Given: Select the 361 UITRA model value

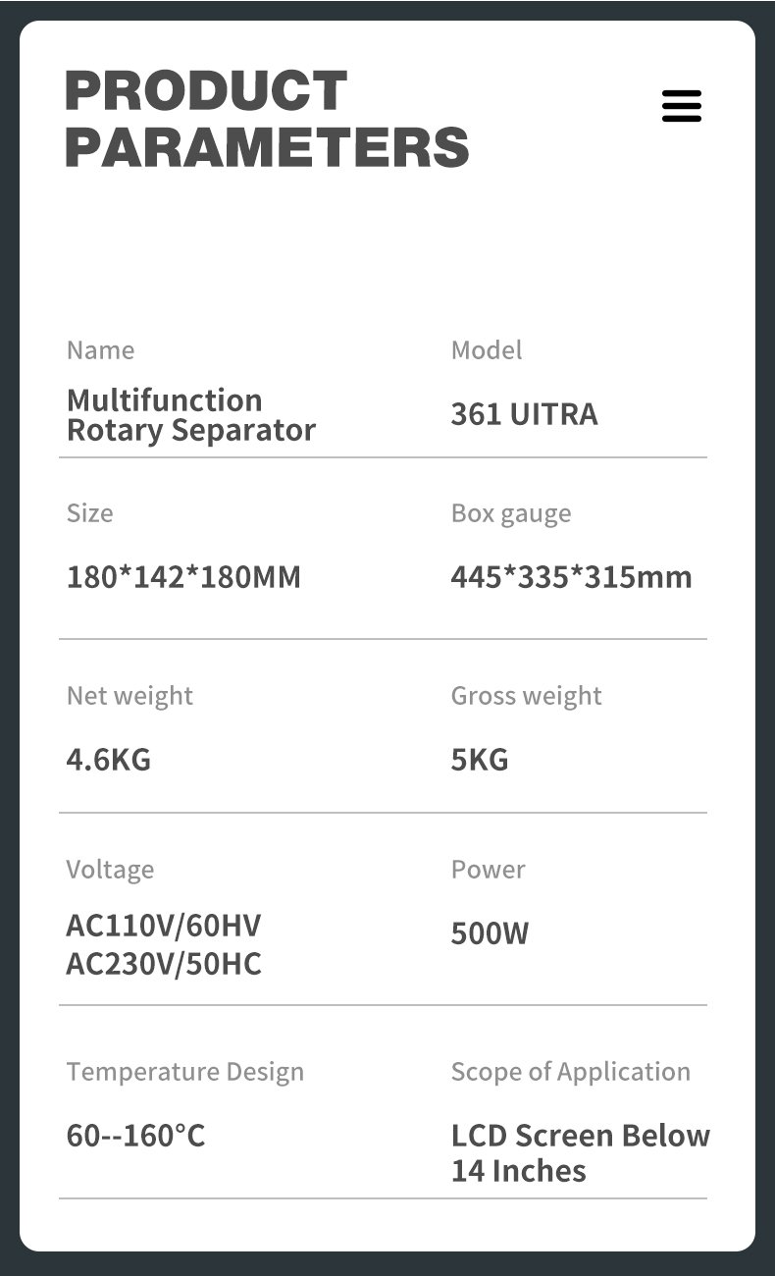Looking at the screenshot, I should coord(524,414).
